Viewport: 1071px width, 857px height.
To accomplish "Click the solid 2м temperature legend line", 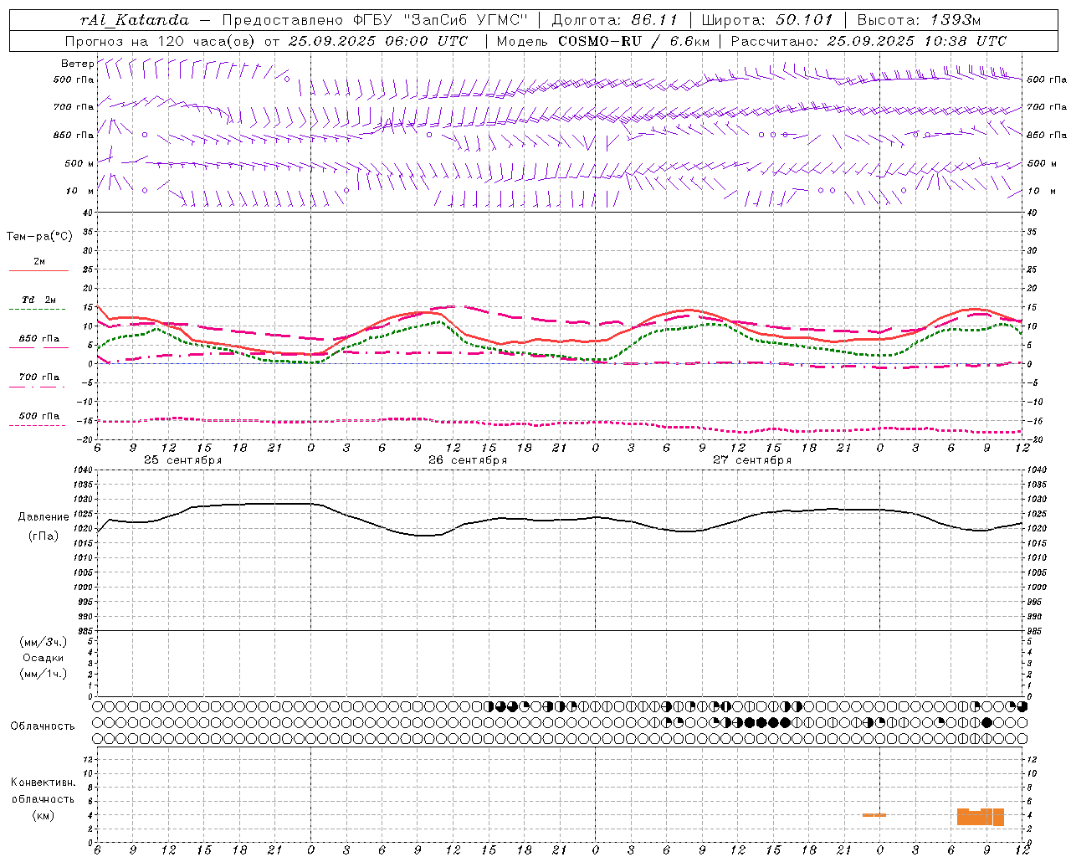I will tap(38, 270).
